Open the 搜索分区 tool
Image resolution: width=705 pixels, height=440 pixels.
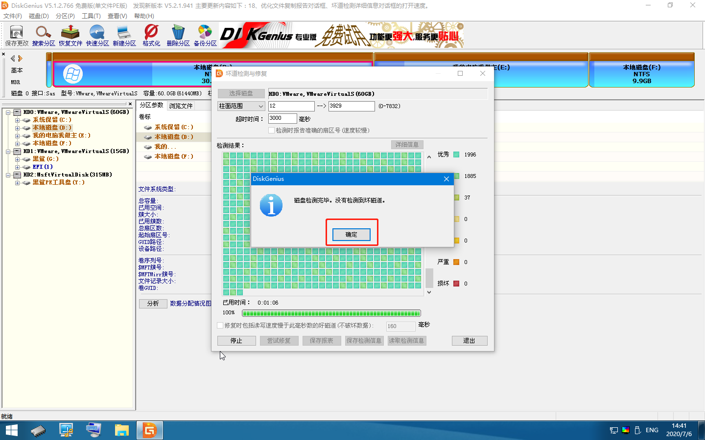(x=44, y=36)
